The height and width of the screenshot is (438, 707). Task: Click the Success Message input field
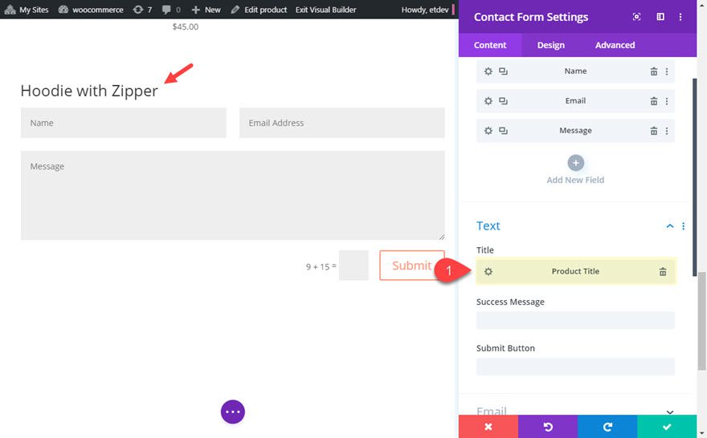[x=575, y=320]
